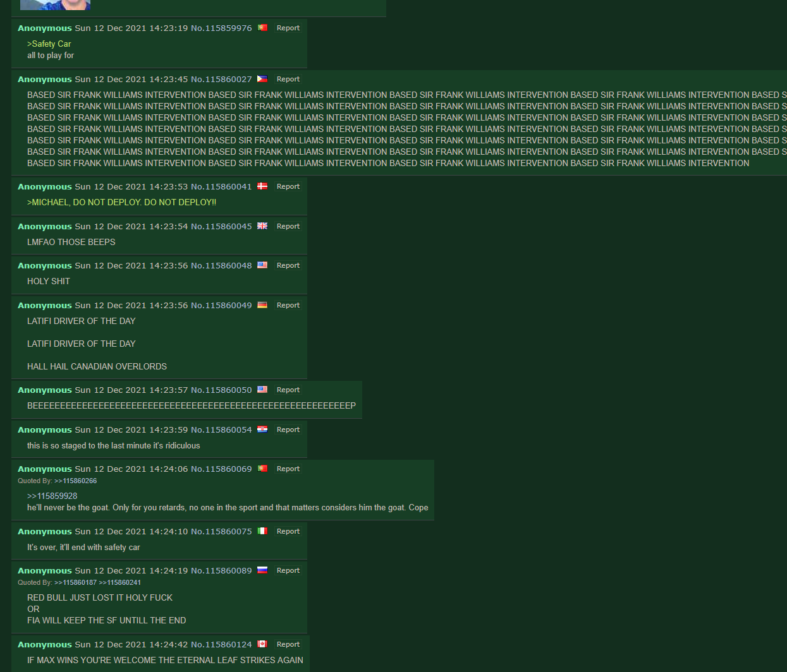The image size is (787, 672).
Task: Follow the reply quote link >>115859928
Action: coord(52,496)
